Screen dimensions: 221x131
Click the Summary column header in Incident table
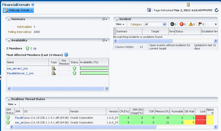click(x=129, y=31)
